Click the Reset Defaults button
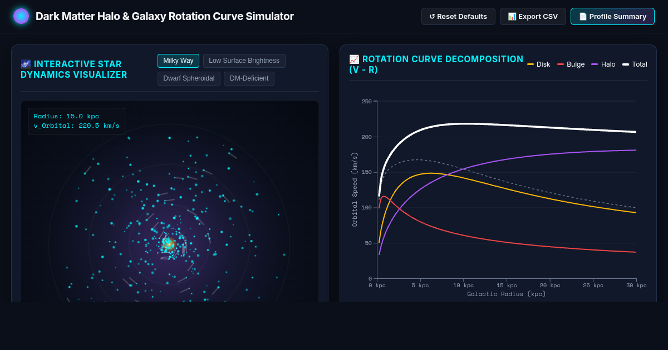 pyautogui.click(x=458, y=17)
